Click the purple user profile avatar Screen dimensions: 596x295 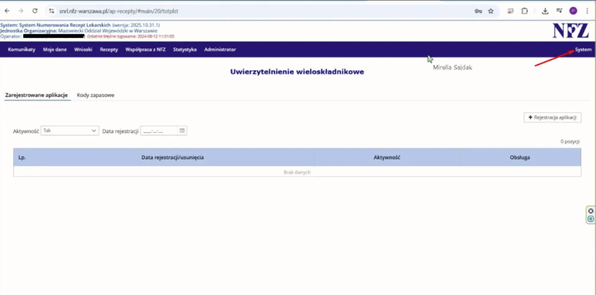click(573, 10)
